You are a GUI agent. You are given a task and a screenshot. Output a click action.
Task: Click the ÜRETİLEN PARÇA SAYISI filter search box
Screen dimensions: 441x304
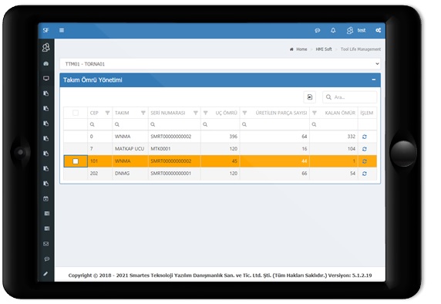274,124
